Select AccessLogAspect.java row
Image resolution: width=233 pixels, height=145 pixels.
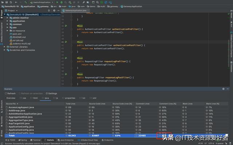(x=116, y=107)
